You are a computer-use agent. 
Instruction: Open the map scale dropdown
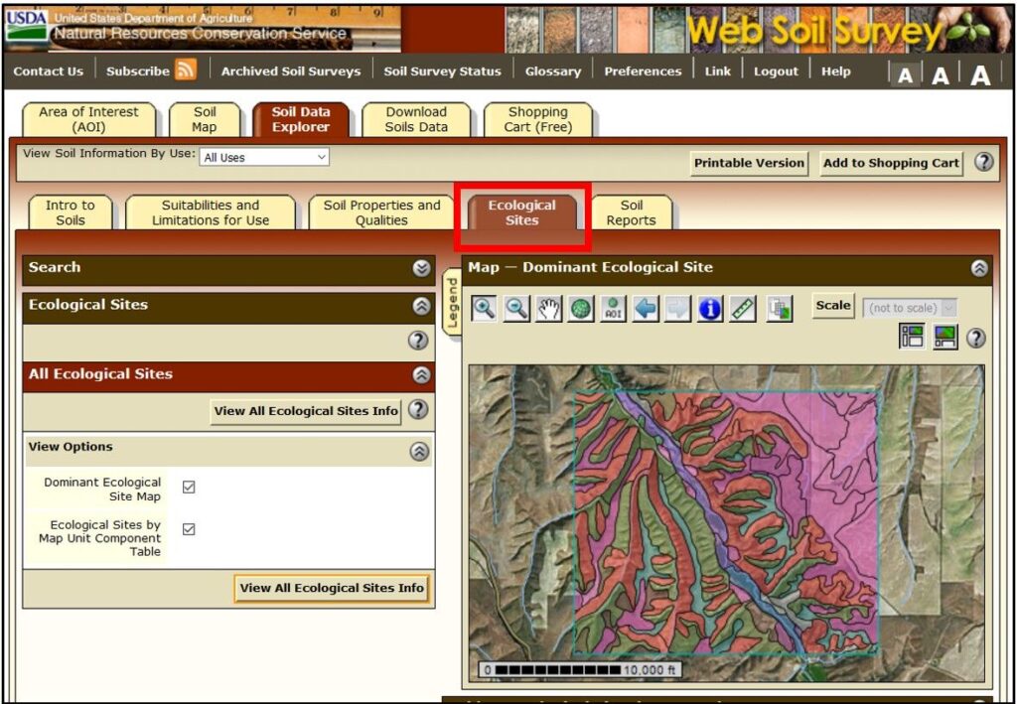[910, 308]
